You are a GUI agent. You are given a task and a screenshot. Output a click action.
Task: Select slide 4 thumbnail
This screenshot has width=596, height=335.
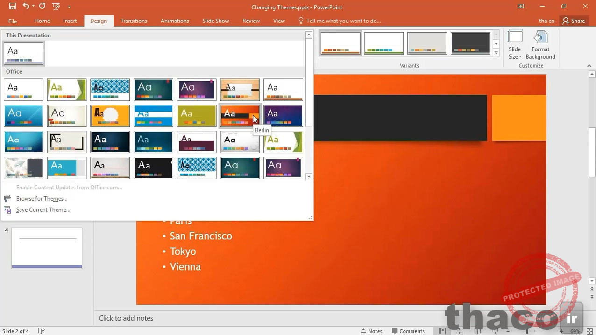pos(47,248)
